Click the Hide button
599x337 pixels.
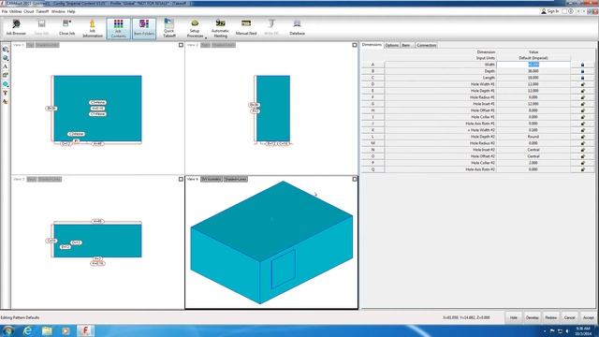coord(514,317)
